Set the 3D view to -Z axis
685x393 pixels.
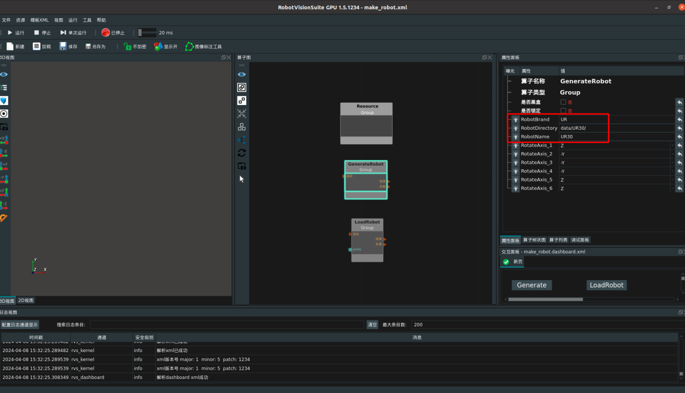click(4, 205)
